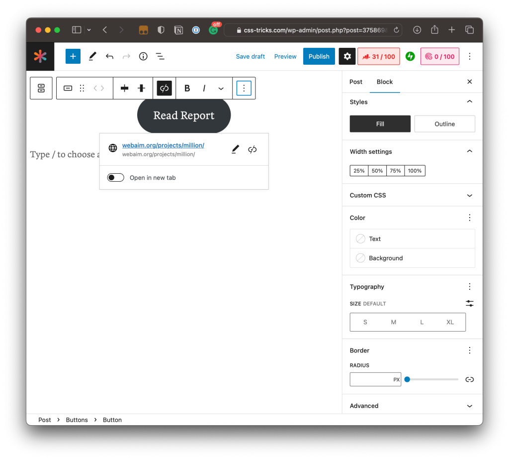509x460 pixels.
Task: Select the parent Buttons block icon
Action: tap(41, 88)
